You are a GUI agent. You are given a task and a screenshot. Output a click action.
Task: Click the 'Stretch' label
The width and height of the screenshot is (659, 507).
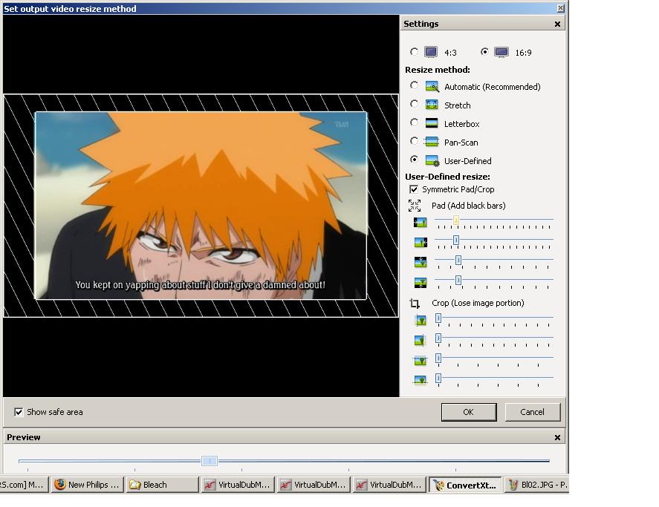pos(457,105)
